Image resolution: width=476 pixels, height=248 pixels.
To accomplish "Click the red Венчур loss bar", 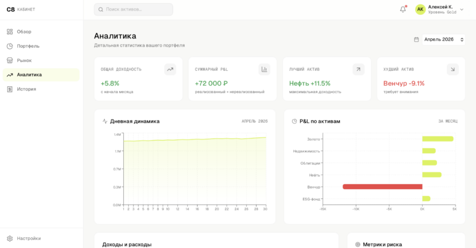I will pos(382,187).
